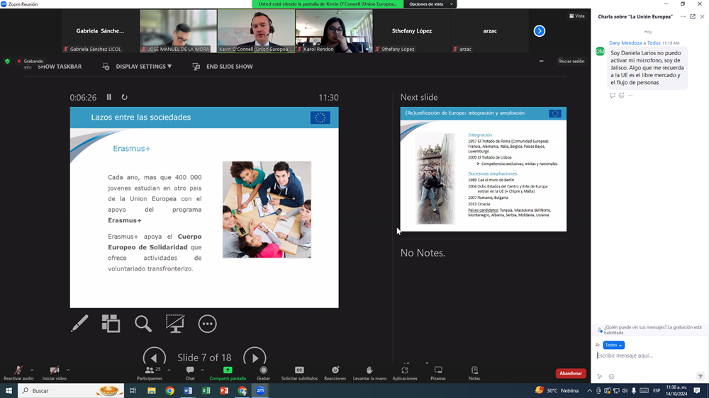Open the Vista layout menu
This screenshot has height=398, width=709.
click(577, 16)
